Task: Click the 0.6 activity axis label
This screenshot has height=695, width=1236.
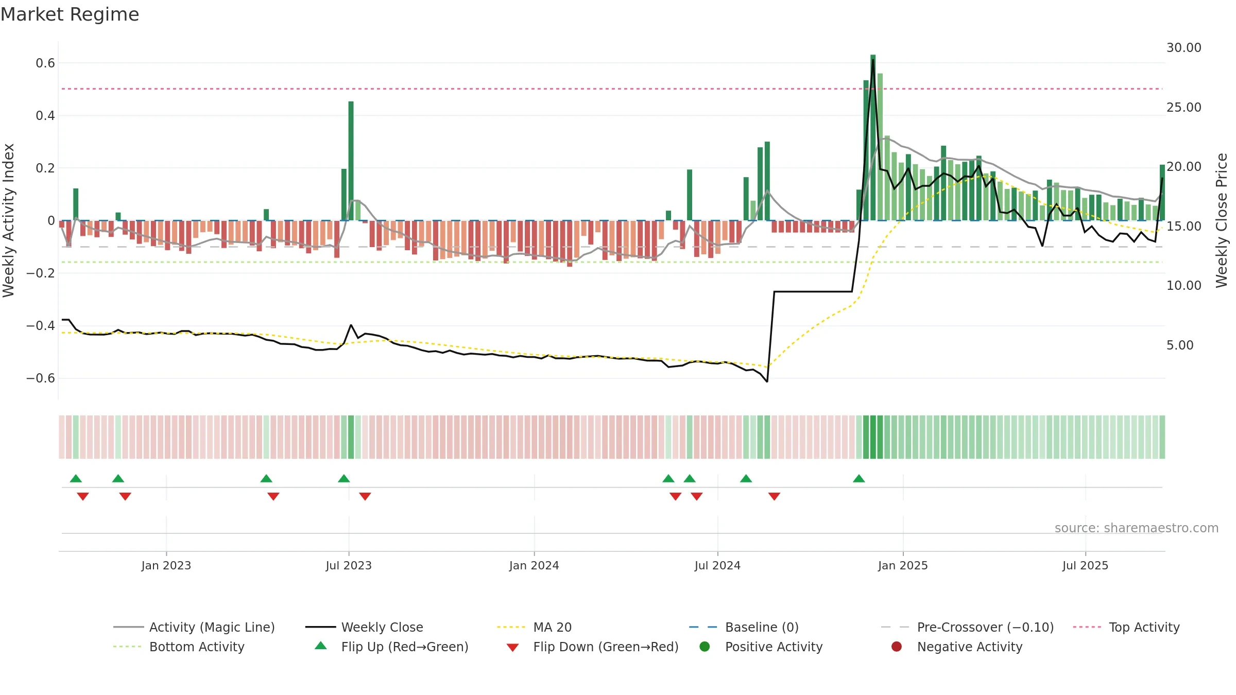Action: (45, 63)
